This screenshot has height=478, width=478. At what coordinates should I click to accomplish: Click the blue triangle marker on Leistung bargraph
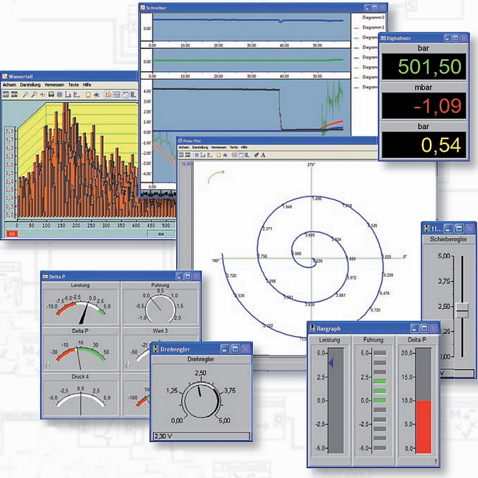click(x=331, y=363)
